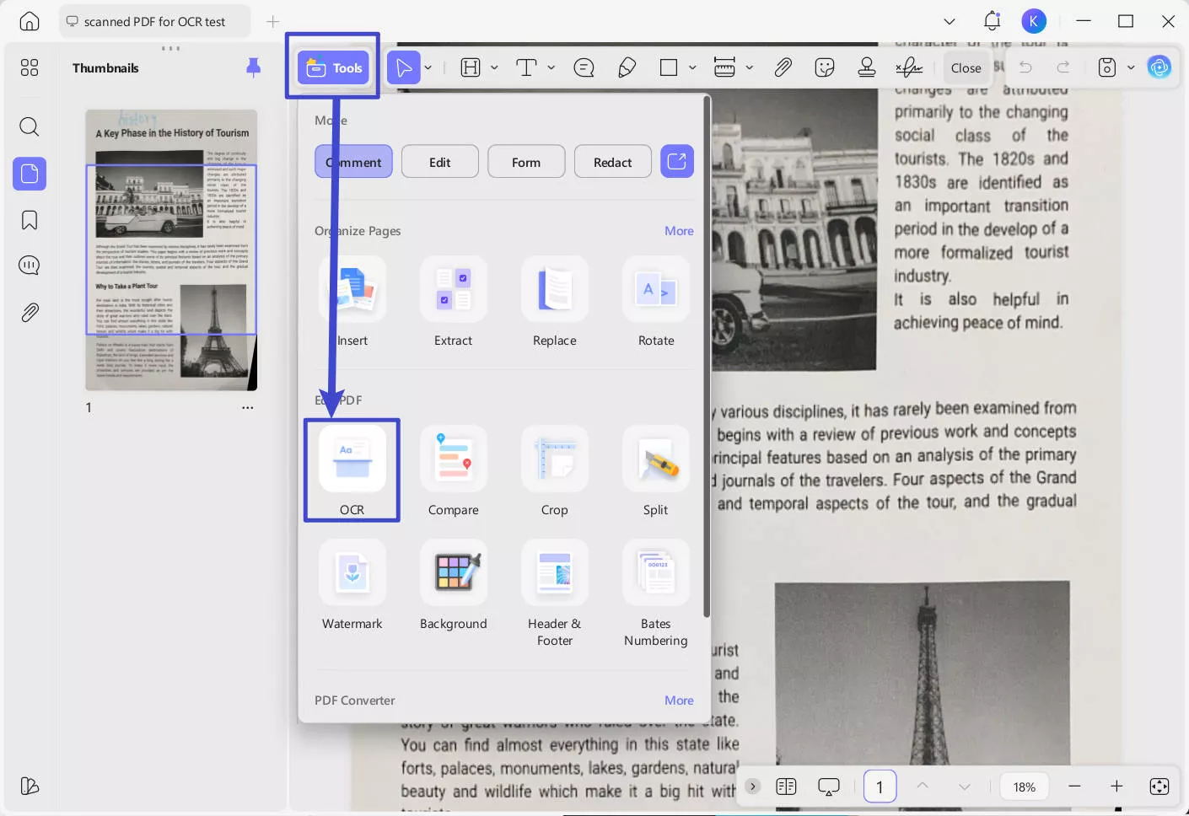
Task: Open the Bookmarks sidebar icon
Action: 30,220
